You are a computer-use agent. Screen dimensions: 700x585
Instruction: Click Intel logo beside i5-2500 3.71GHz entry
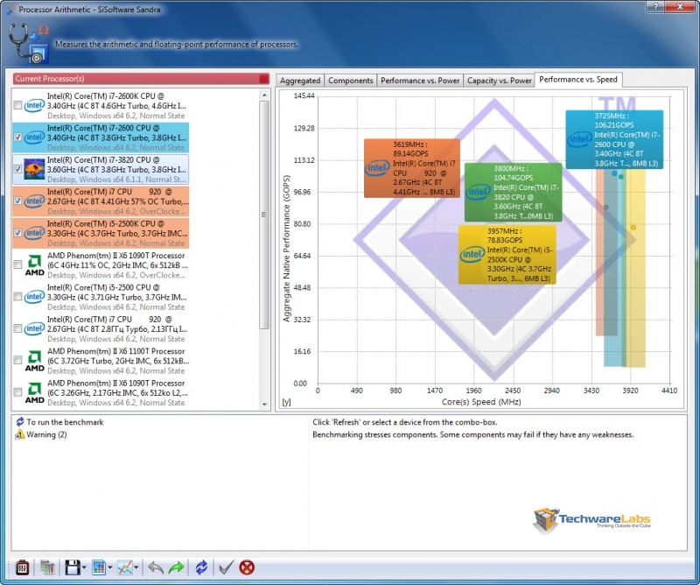[x=34, y=297]
